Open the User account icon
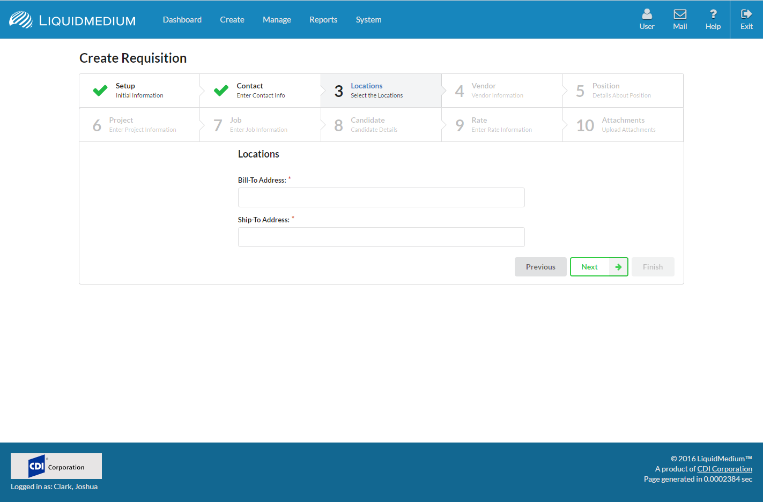The image size is (763, 502). 647,14
